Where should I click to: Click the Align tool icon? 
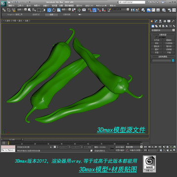[x=138, y=10]
